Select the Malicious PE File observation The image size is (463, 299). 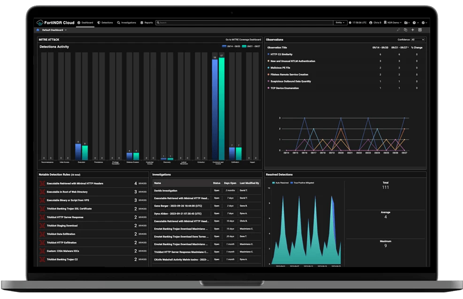pos(280,68)
